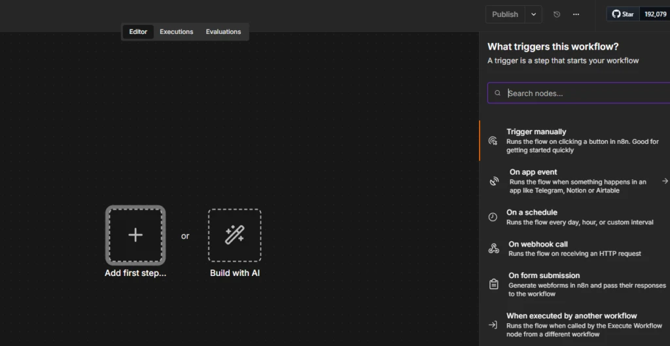670x346 pixels.
Task: Click the Build with AI wand box
Action: click(235, 235)
